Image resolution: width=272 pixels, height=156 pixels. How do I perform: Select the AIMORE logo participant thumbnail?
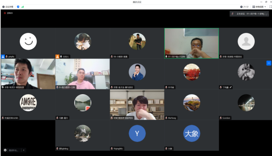pyautogui.click(x=28, y=103)
